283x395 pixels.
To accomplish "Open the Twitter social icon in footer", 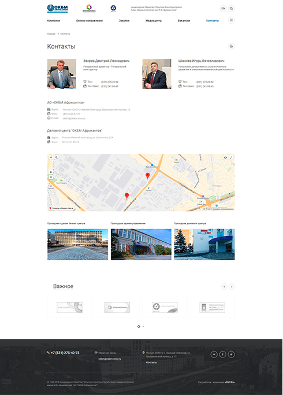I will coord(231,355).
